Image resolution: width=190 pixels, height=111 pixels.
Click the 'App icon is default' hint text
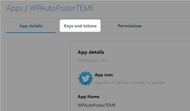pyautogui.click(x=130, y=82)
